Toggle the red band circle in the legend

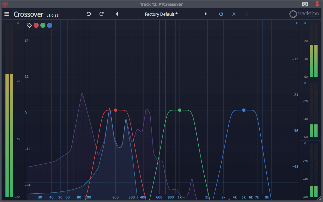[36, 25]
